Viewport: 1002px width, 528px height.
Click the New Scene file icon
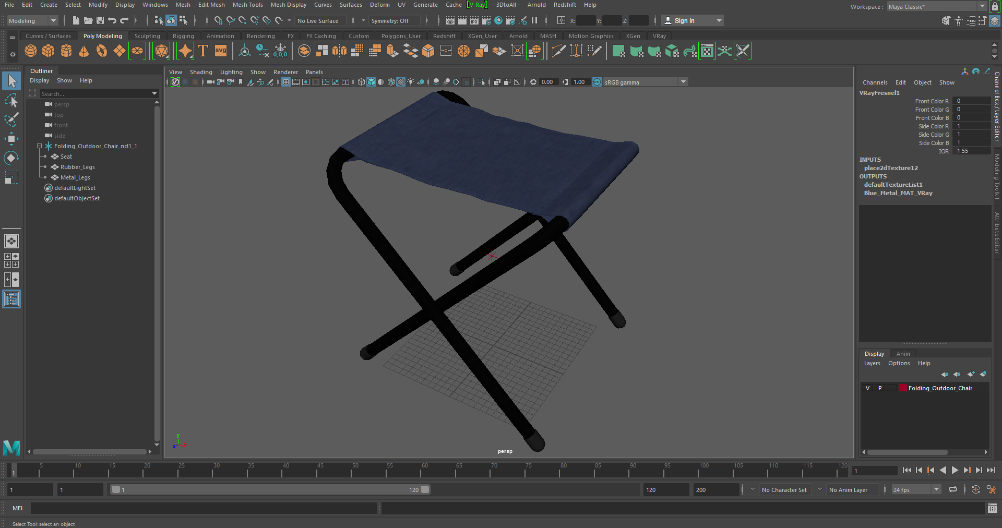(x=76, y=20)
